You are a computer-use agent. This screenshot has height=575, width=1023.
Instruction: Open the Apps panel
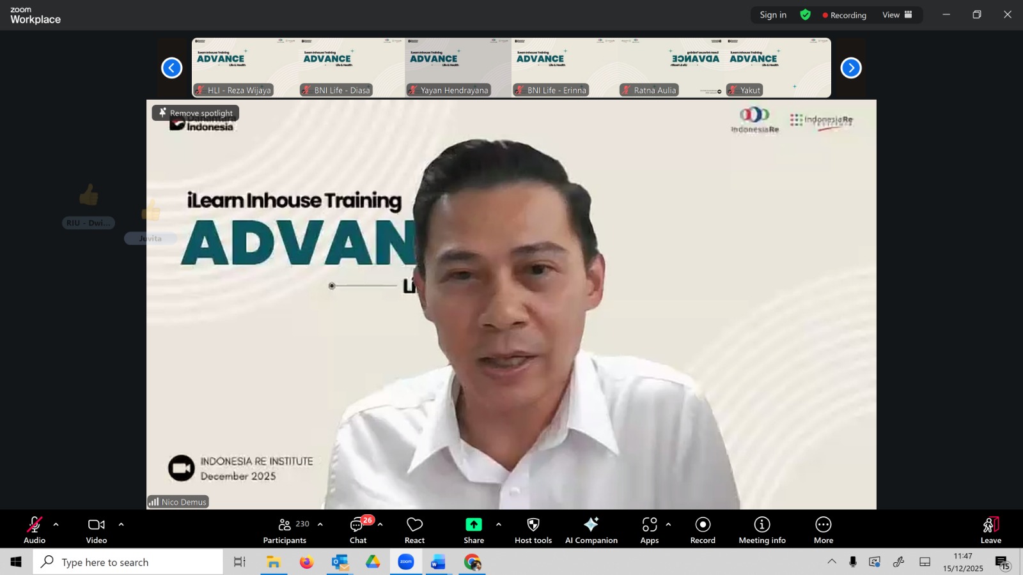[649, 530]
